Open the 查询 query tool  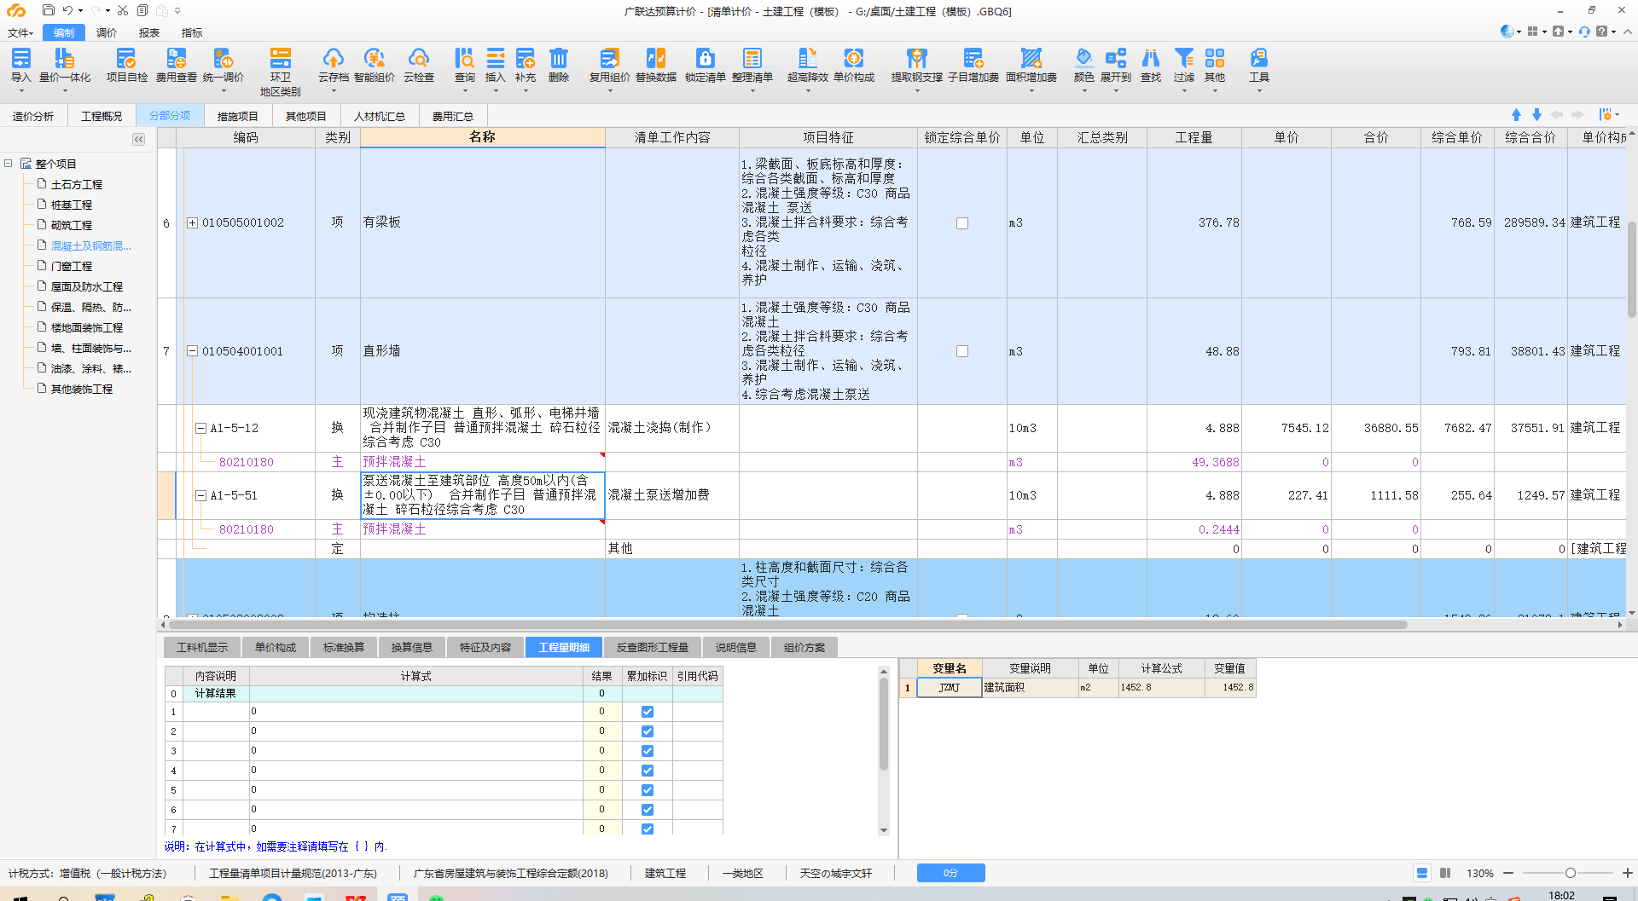pos(464,65)
